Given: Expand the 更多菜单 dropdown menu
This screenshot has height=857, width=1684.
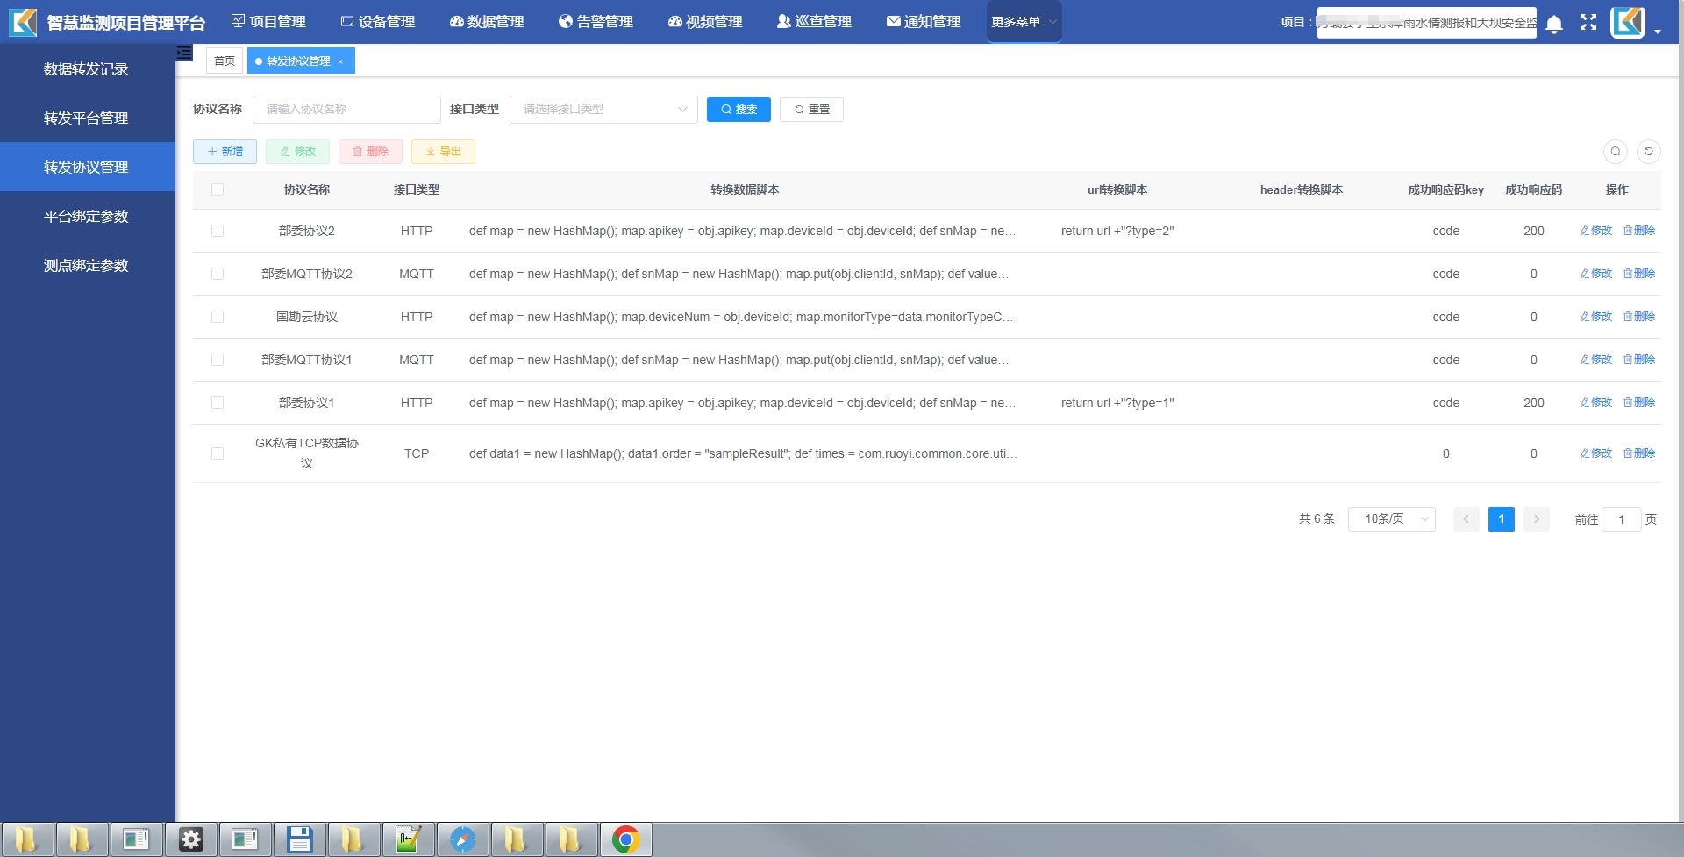Looking at the screenshot, I should [x=1024, y=22].
